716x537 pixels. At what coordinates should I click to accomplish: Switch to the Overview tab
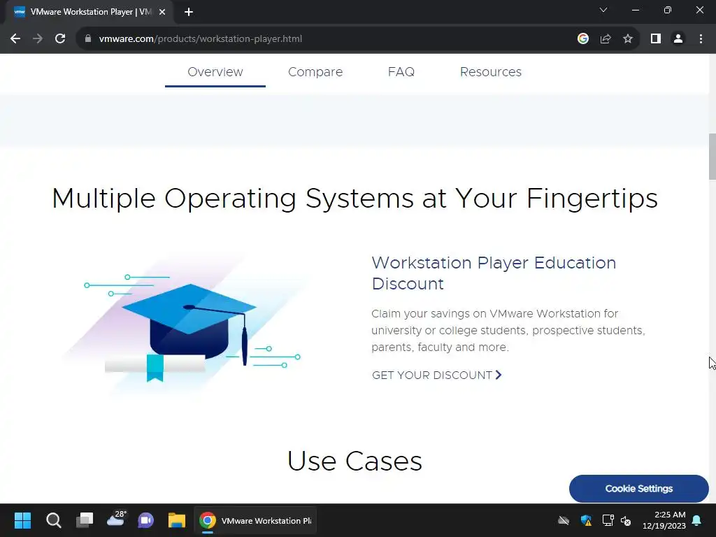pos(215,72)
